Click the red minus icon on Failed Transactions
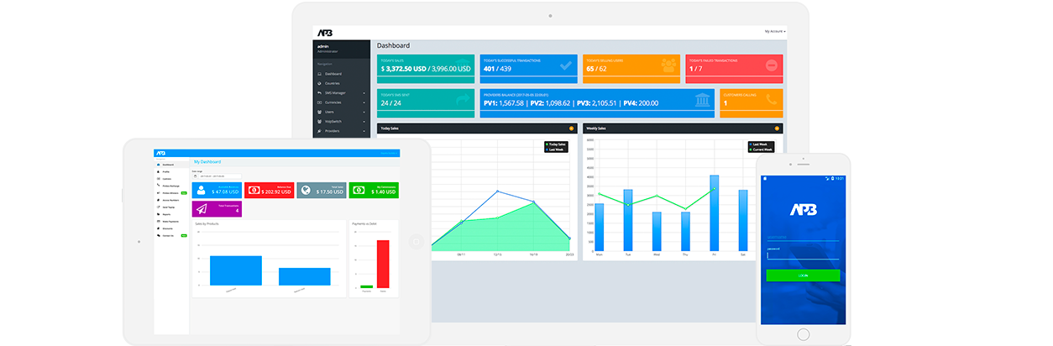The width and height of the screenshot is (1053, 346). pos(770,65)
